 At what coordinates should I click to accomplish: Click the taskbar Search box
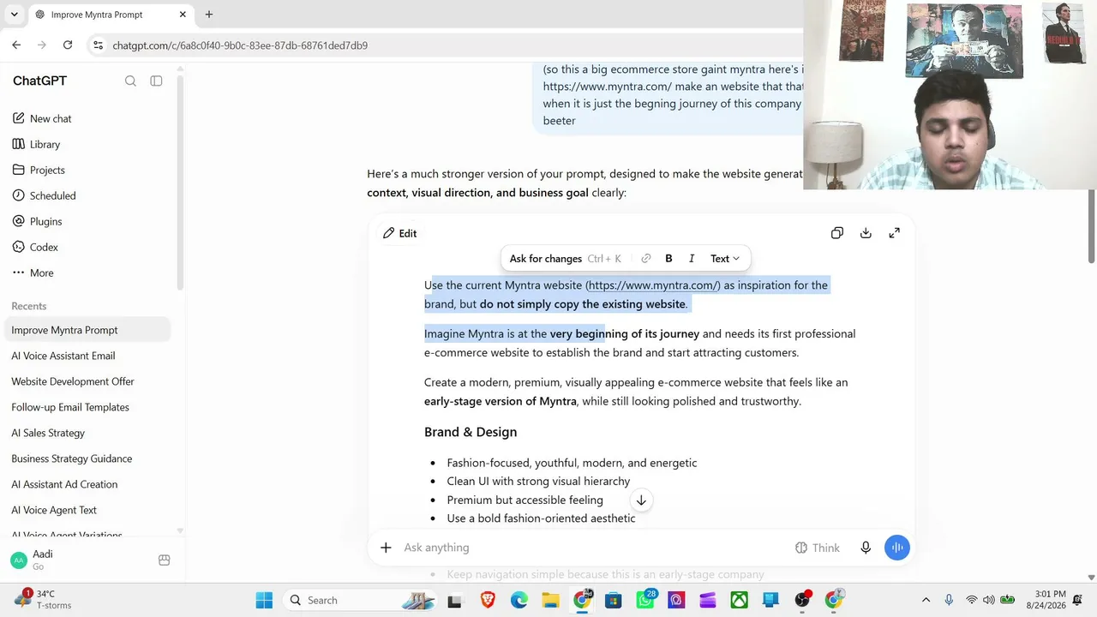pos(361,600)
